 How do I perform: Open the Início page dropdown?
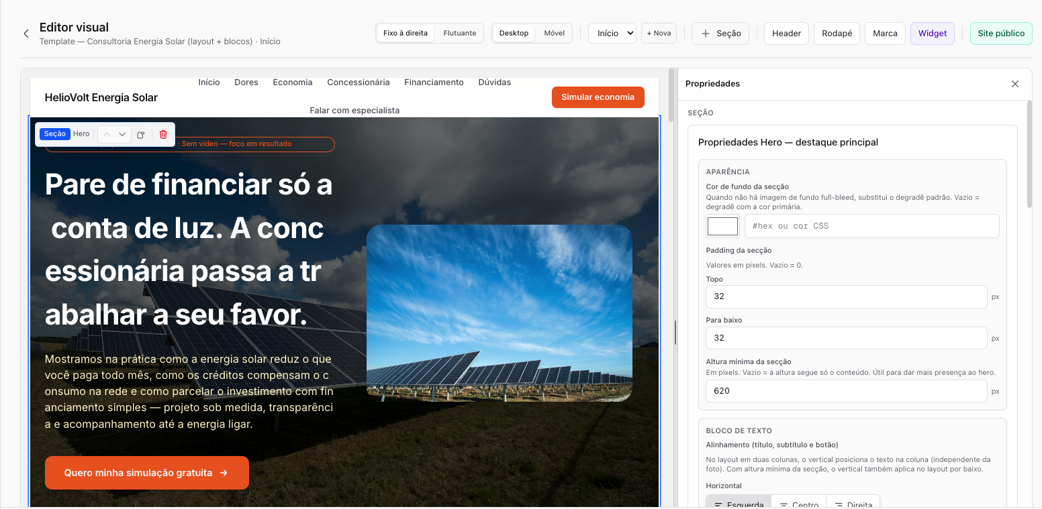[612, 33]
